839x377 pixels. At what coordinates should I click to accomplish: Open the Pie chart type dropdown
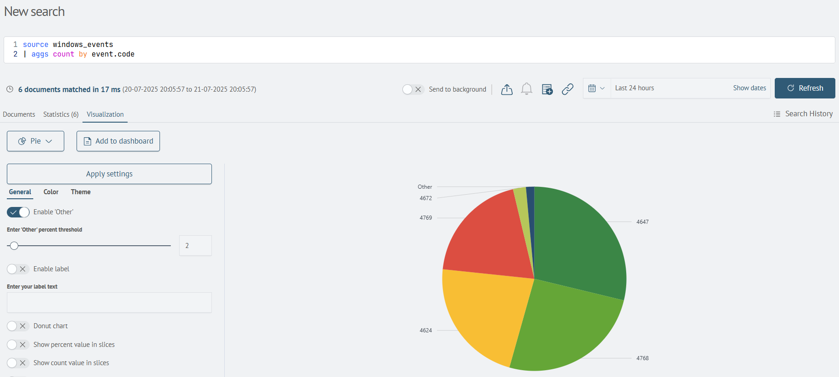coord(36,141)
